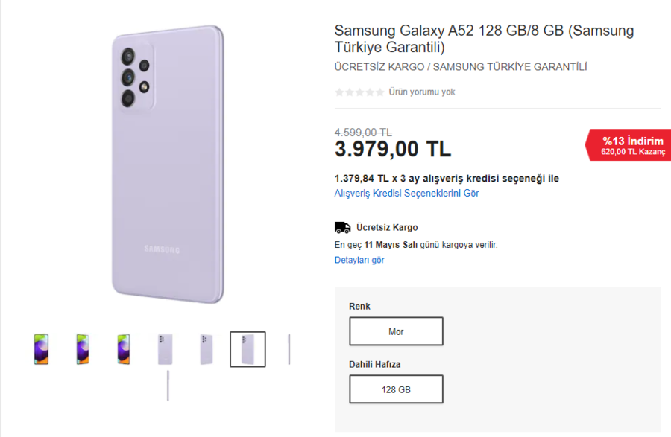The width and height of the screenshot is (671, 437).
Task: Choose the Mor color option
Action: point(396,331)
